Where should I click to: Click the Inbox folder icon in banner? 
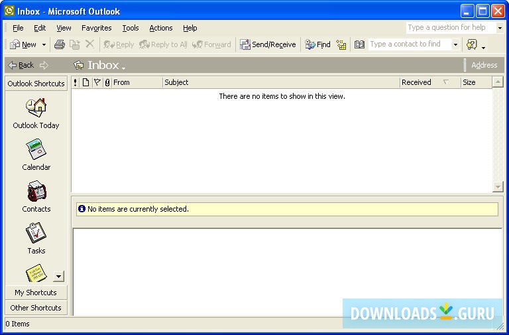[x=79, y=65]
